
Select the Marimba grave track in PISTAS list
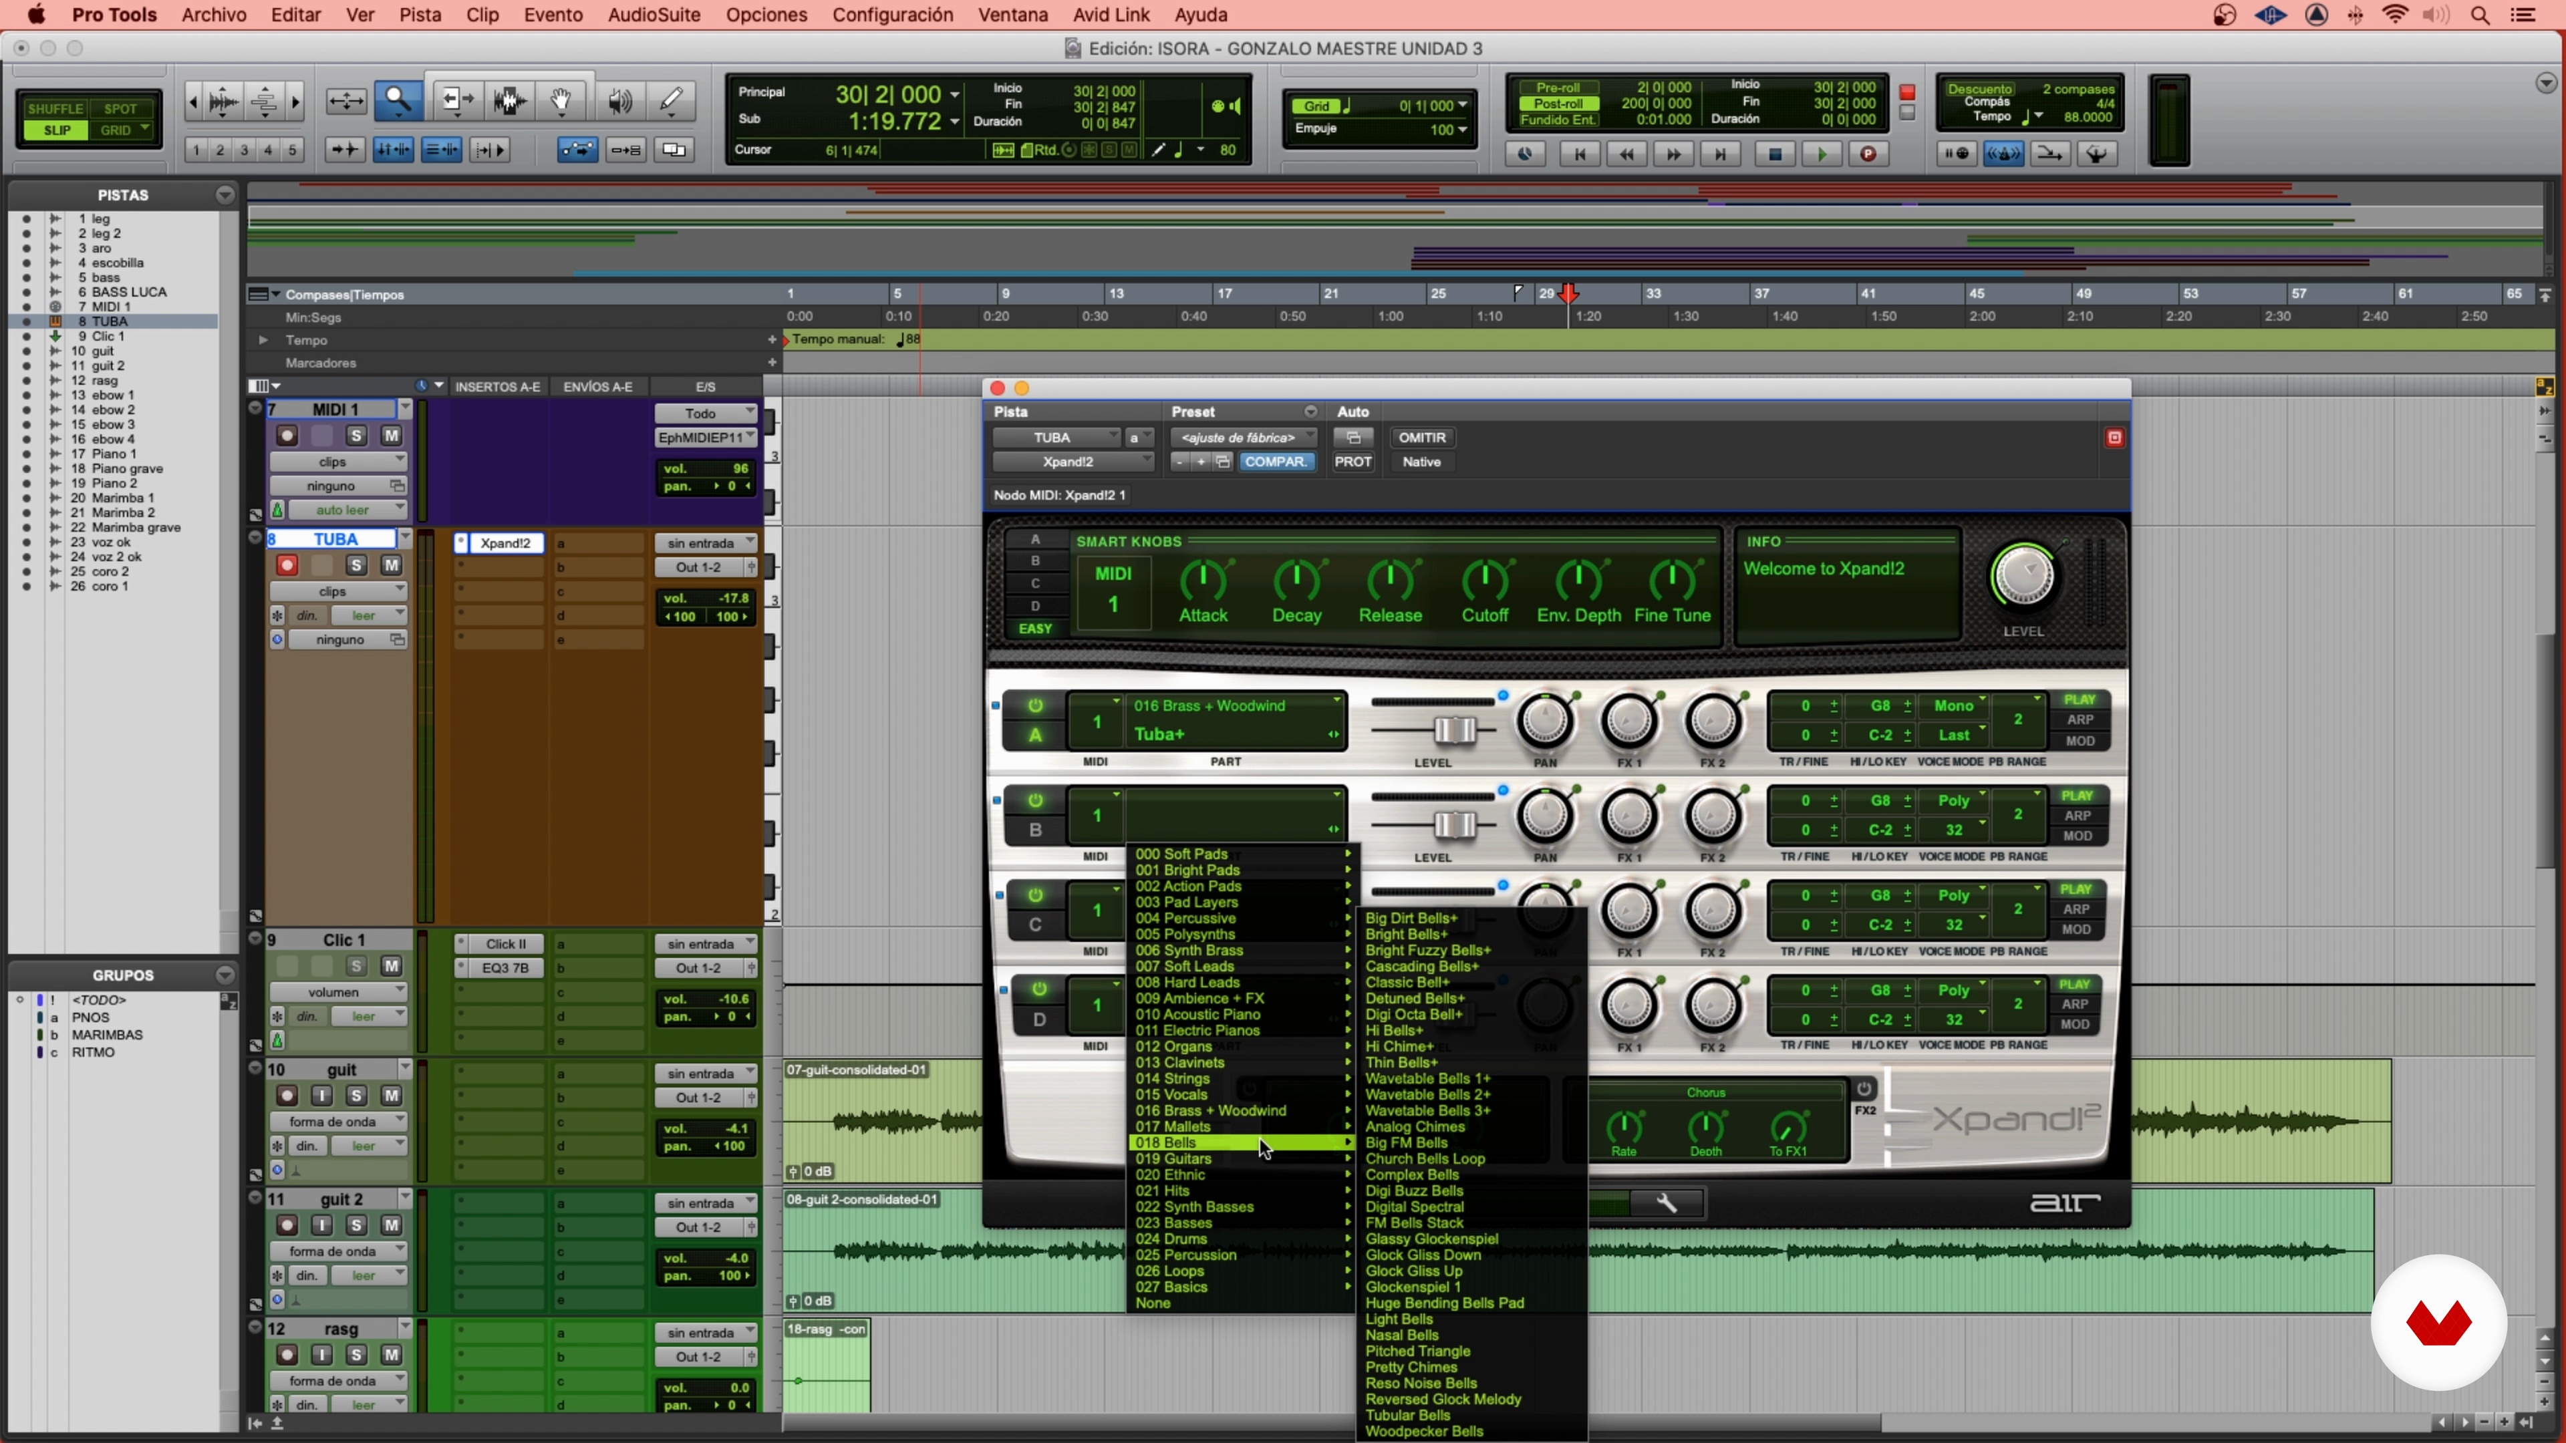point(136,527)
